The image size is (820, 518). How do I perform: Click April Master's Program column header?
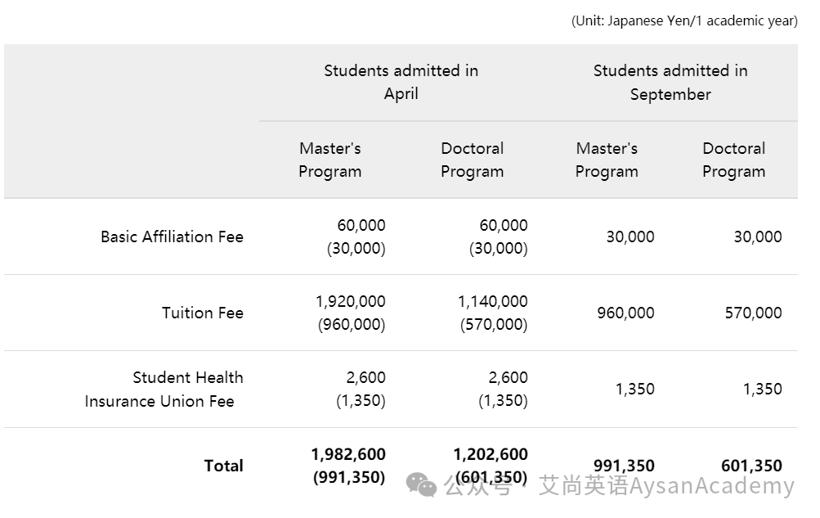(330, 160)
